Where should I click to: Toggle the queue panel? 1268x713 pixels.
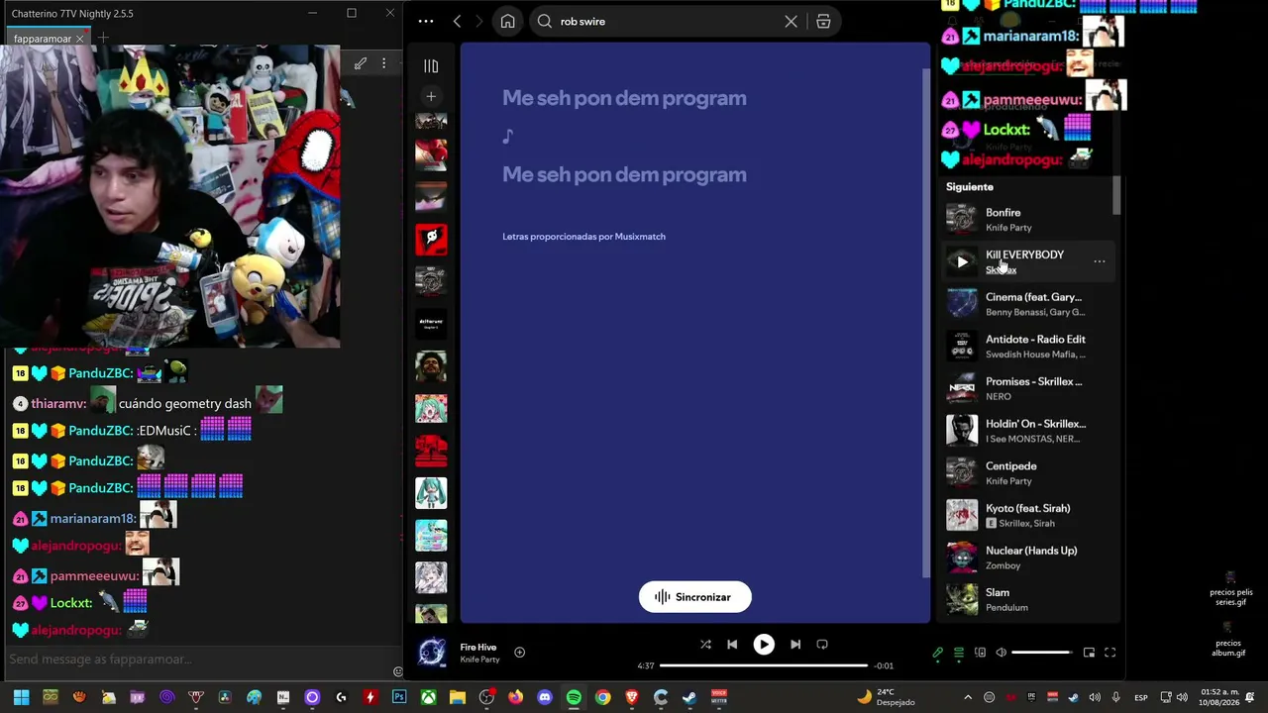tap(959, 653)
